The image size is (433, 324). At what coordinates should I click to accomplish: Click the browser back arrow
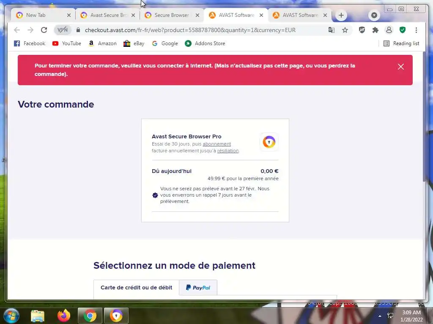click(17, 30)
